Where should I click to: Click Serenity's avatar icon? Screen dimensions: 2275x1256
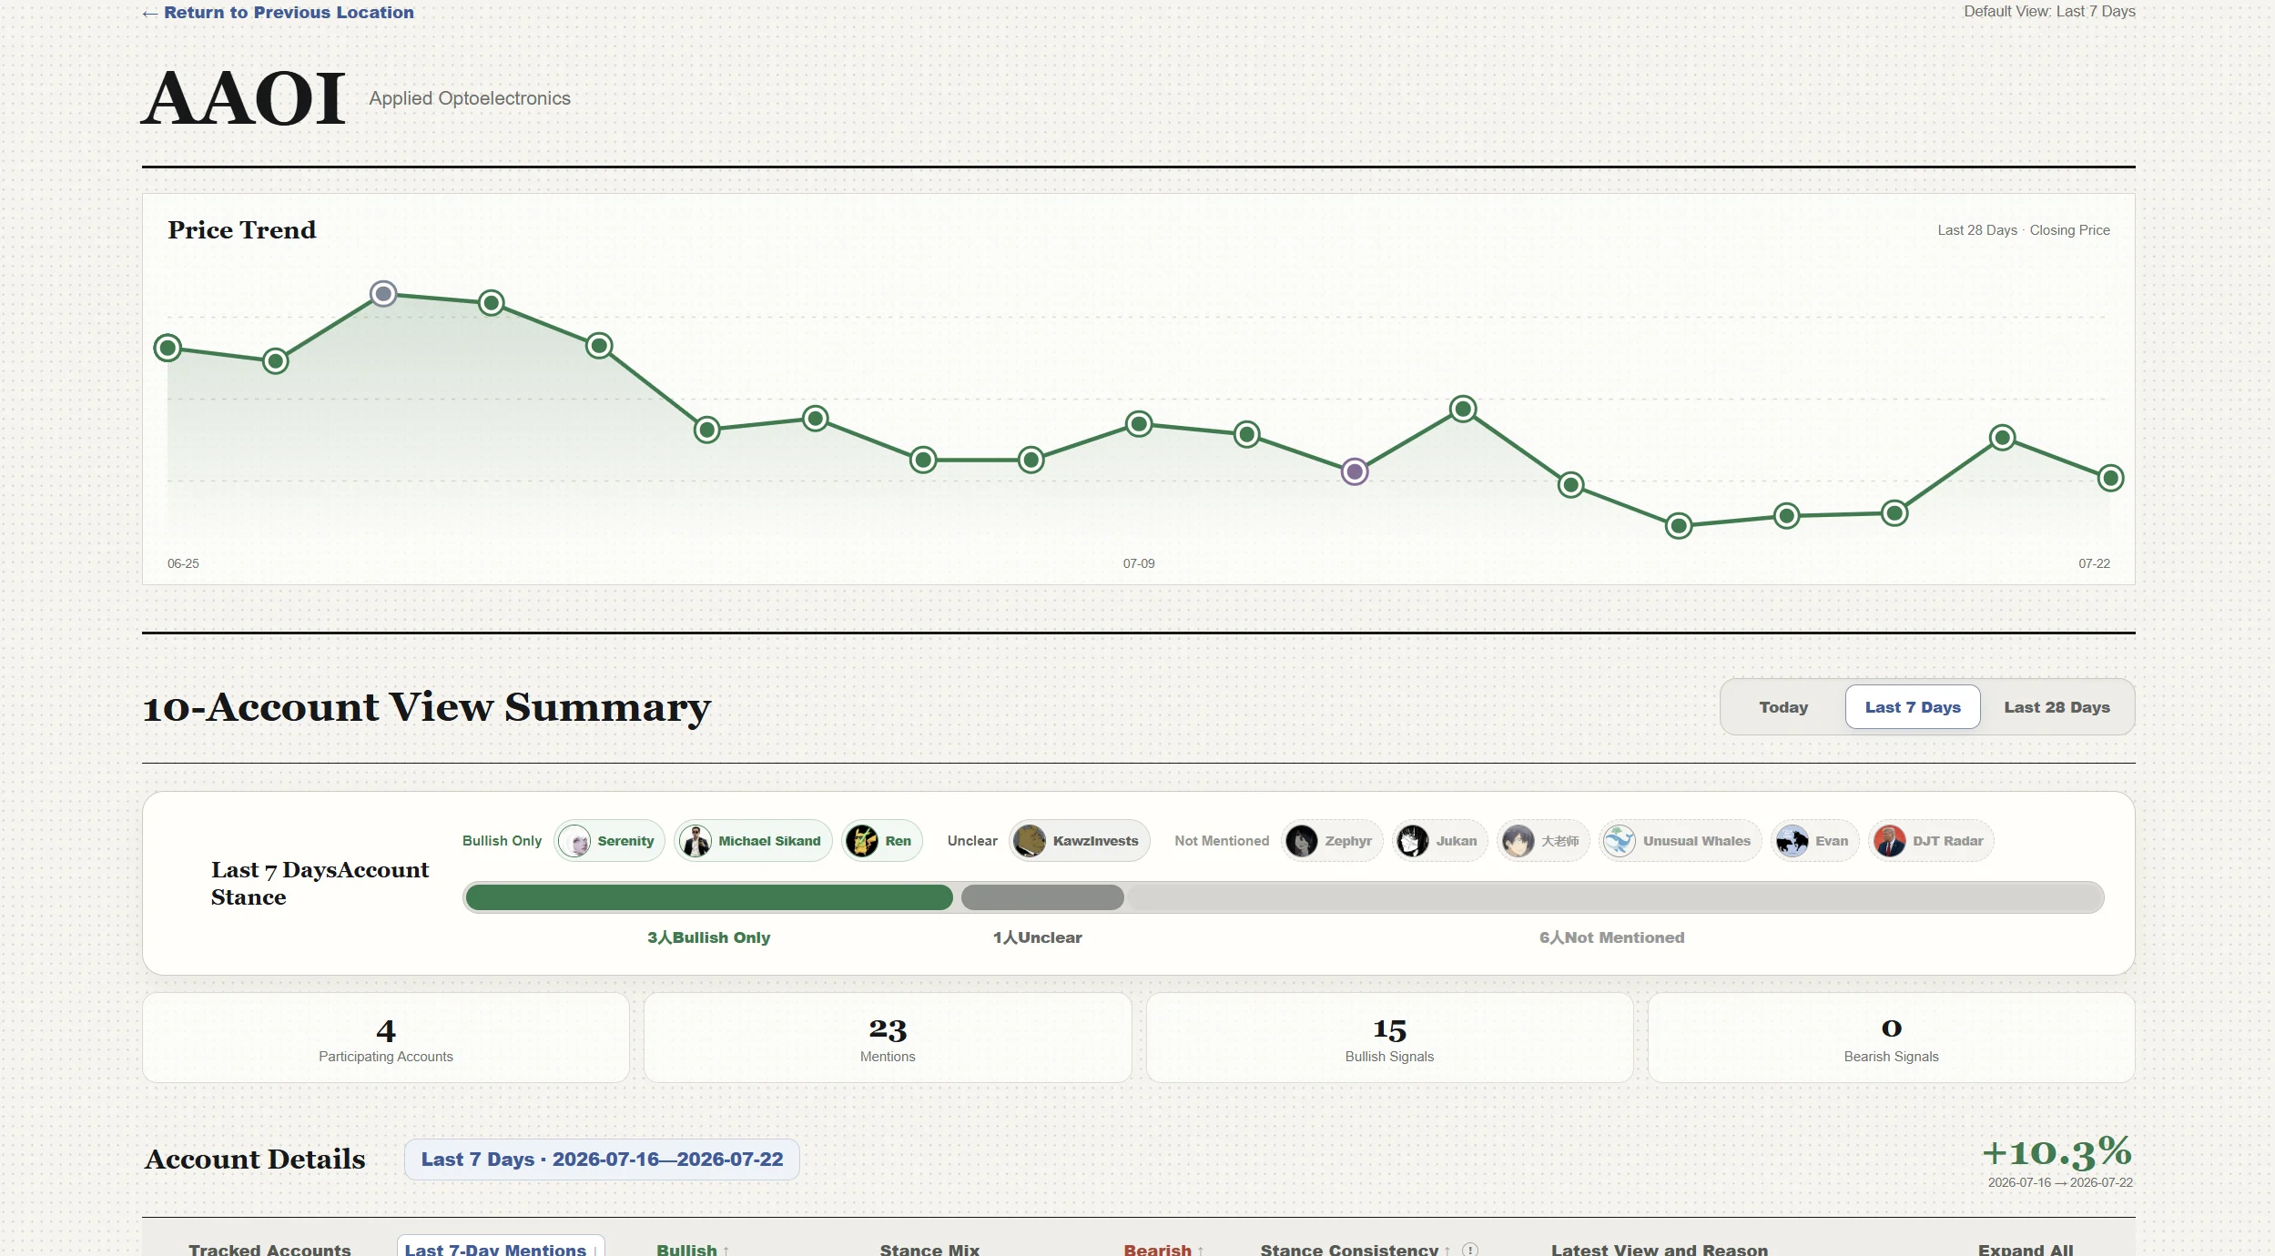[x=574, y=841]
